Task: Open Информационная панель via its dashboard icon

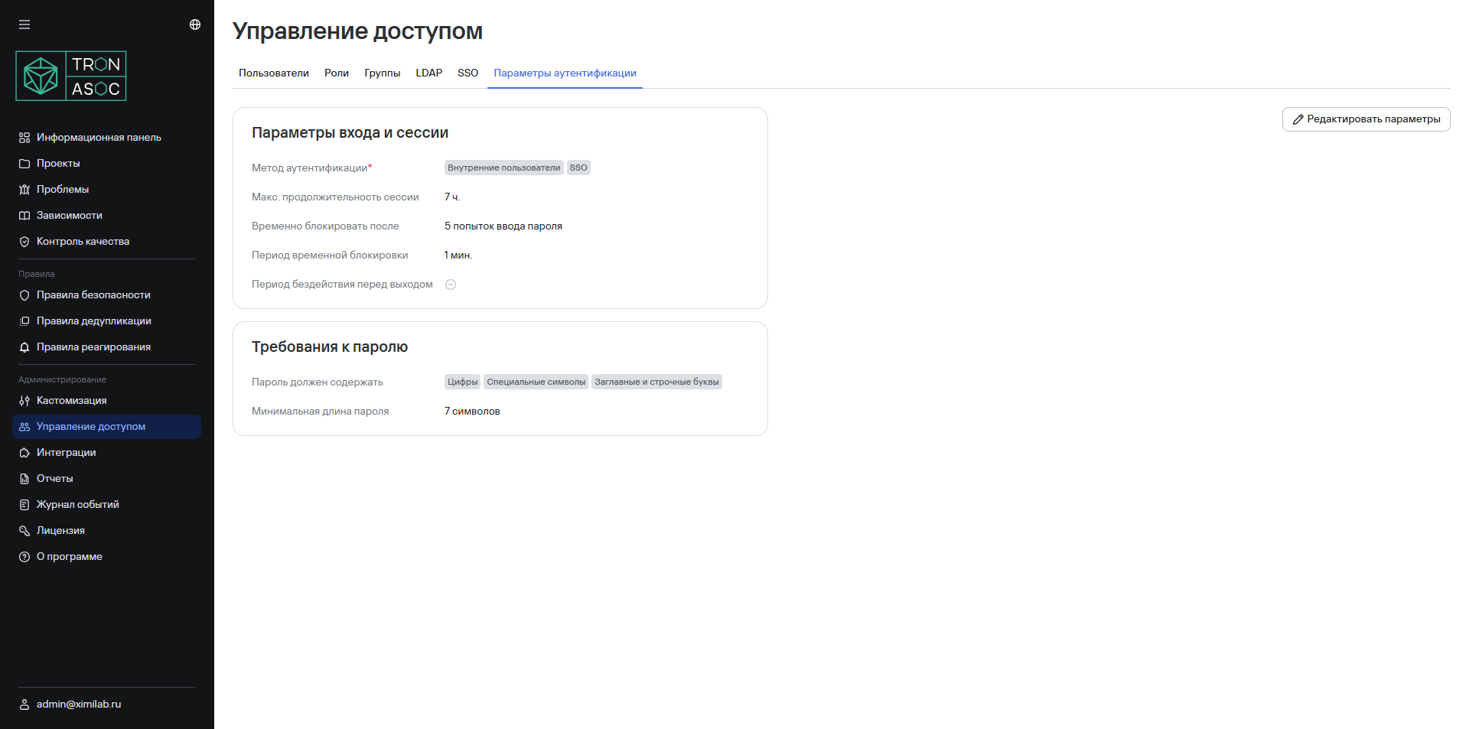Action: (23, 137)
